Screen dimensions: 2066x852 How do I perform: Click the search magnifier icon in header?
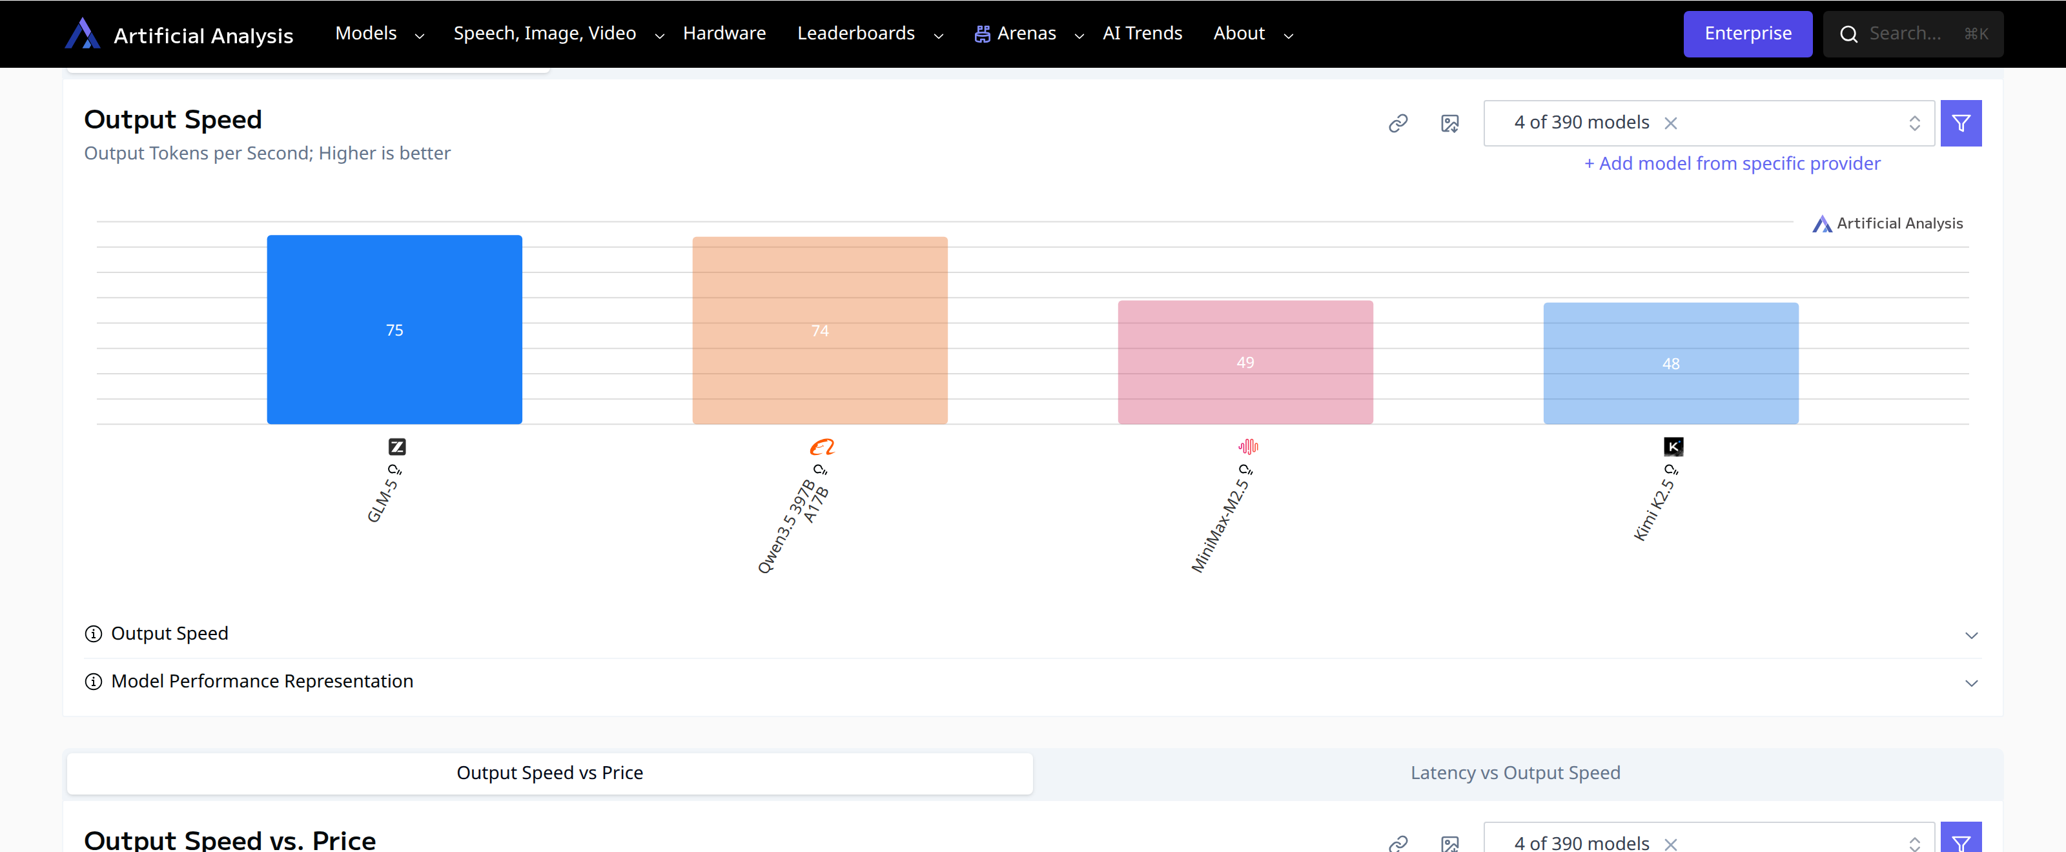pyautogui.click(x=1848, y=34)
